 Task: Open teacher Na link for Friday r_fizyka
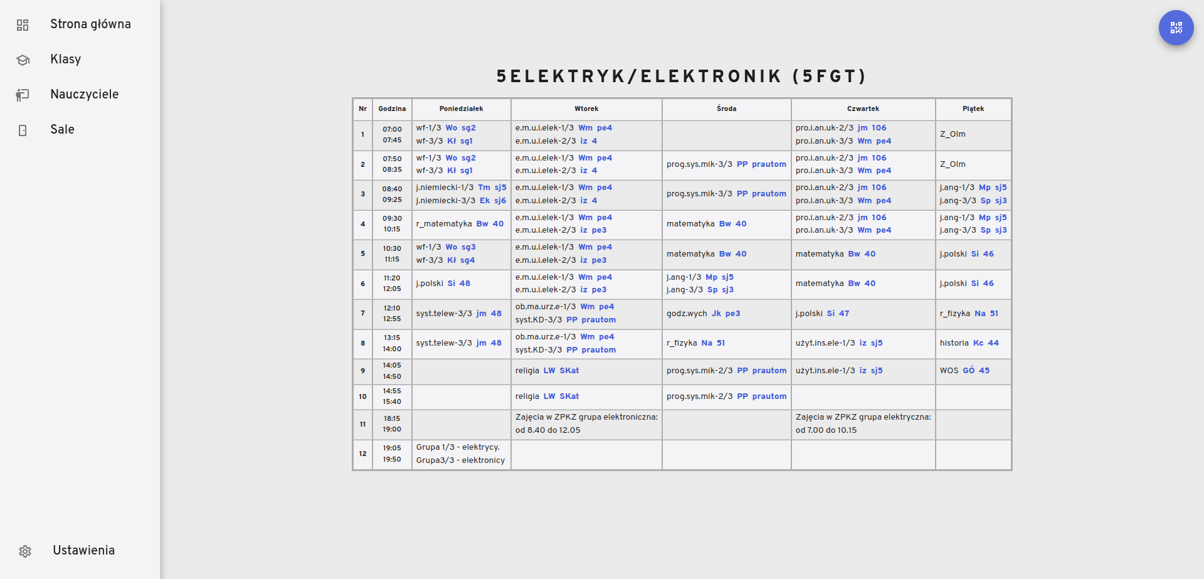tap(980, 314)
